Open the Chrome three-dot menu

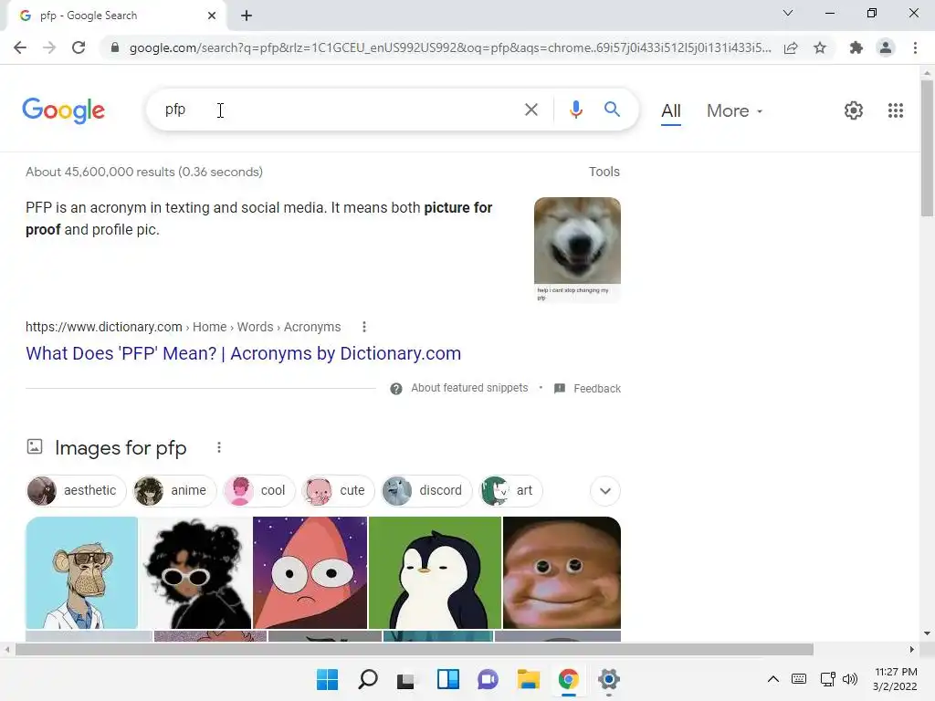pyautogui.click(x=915, y=47)
